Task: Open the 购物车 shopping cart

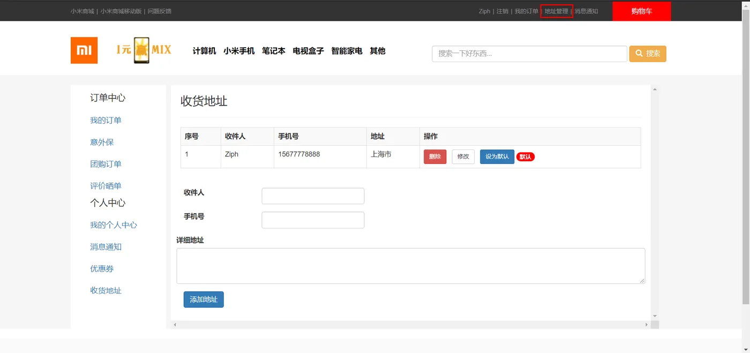Action: (642, 11)
